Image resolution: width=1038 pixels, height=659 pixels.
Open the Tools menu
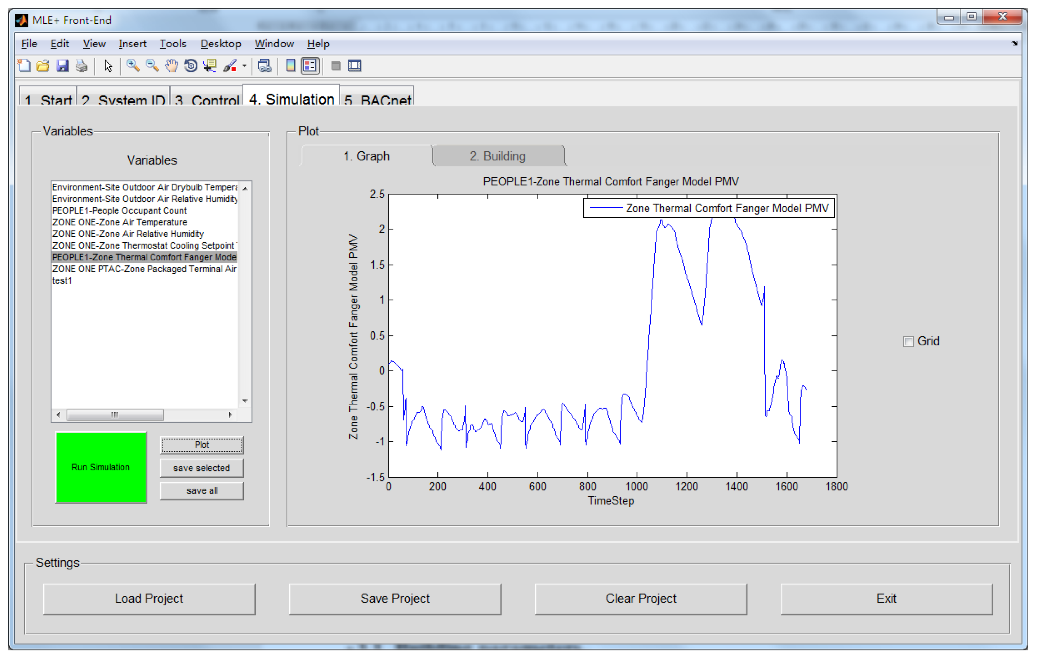[173, 44]
